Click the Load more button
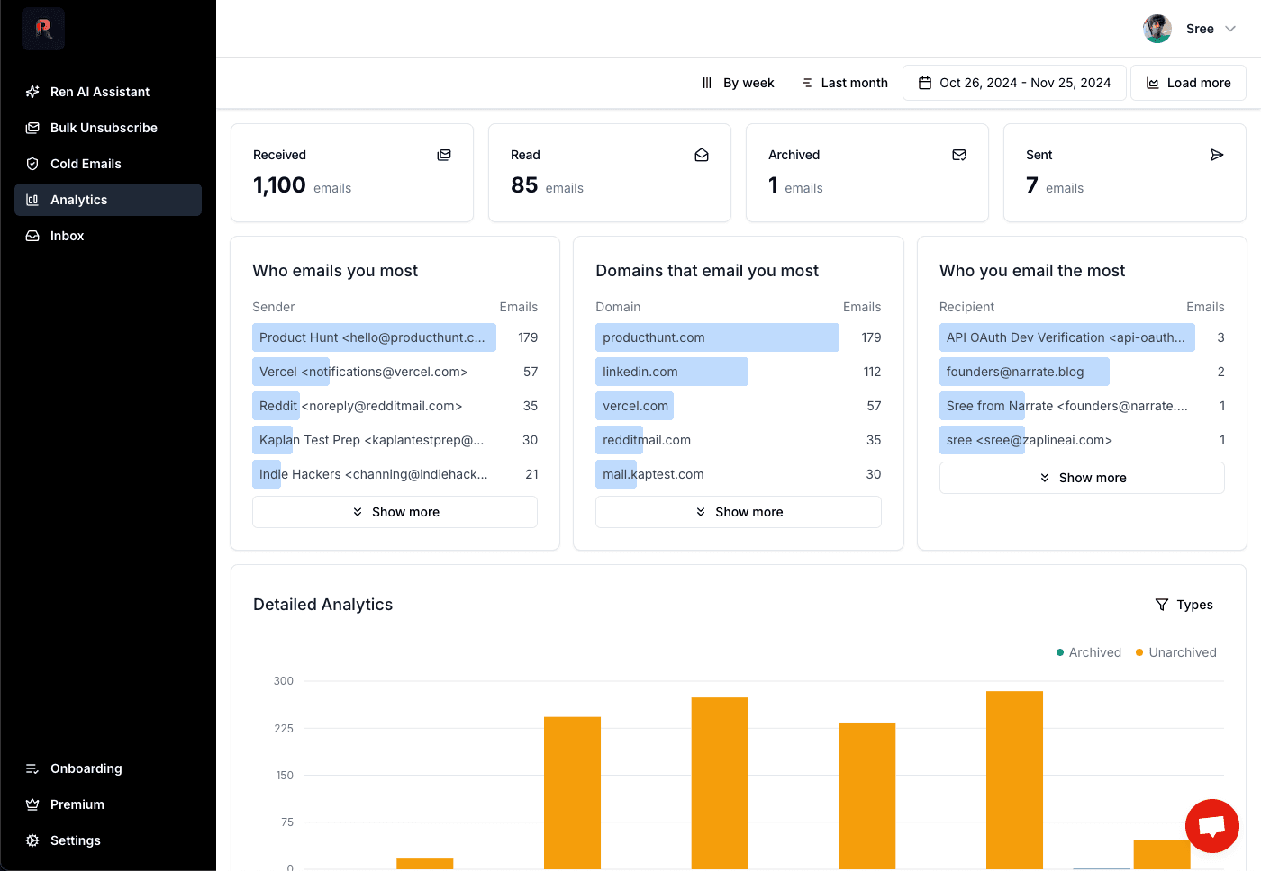1261x871 pixels. coord(1188,83)
